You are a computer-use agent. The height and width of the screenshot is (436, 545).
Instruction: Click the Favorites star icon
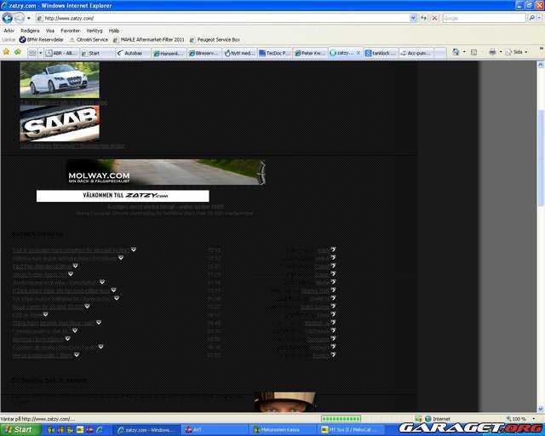coord(7,52)
